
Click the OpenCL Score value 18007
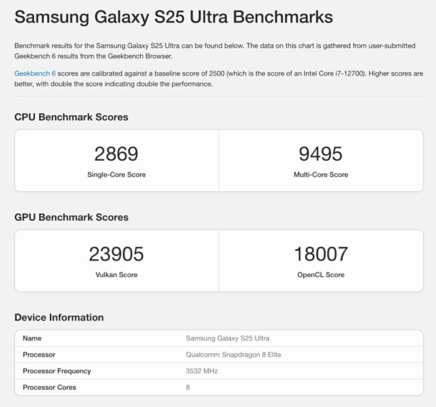(x=321, y=254)
